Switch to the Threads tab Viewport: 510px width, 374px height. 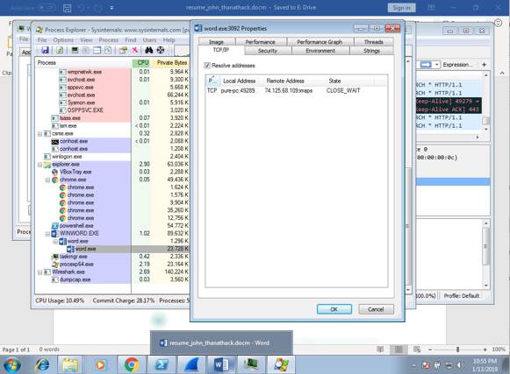(373, 42)
